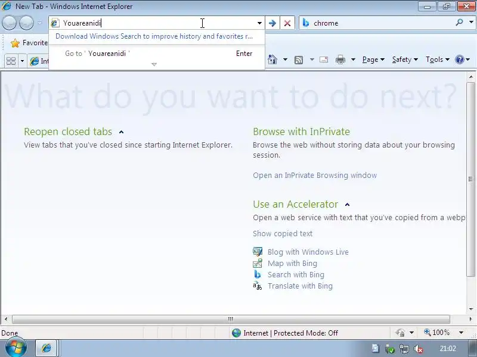Click Map with Bing link

292,263
